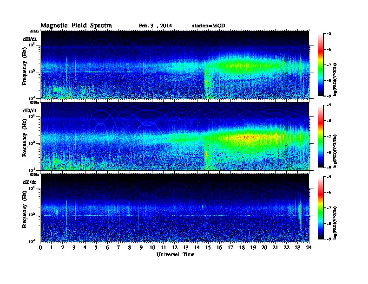Click the "15" hour tick label
The image size is (368, 284).
click(x=208, y=248)
